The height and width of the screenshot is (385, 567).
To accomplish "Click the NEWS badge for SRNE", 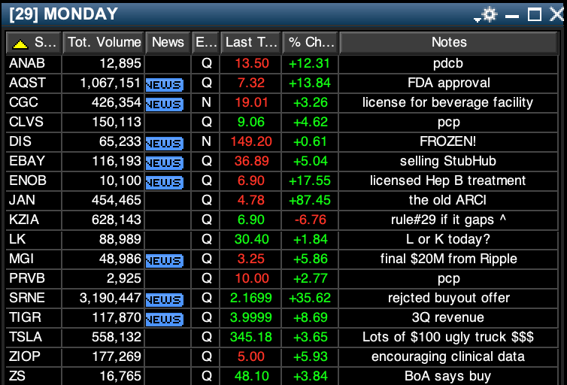I will click(x=165, y=299).
